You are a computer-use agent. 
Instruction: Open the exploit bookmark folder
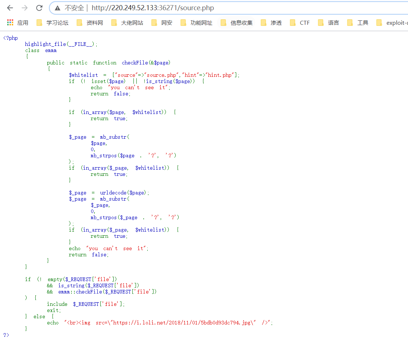[x=392, y=23]
